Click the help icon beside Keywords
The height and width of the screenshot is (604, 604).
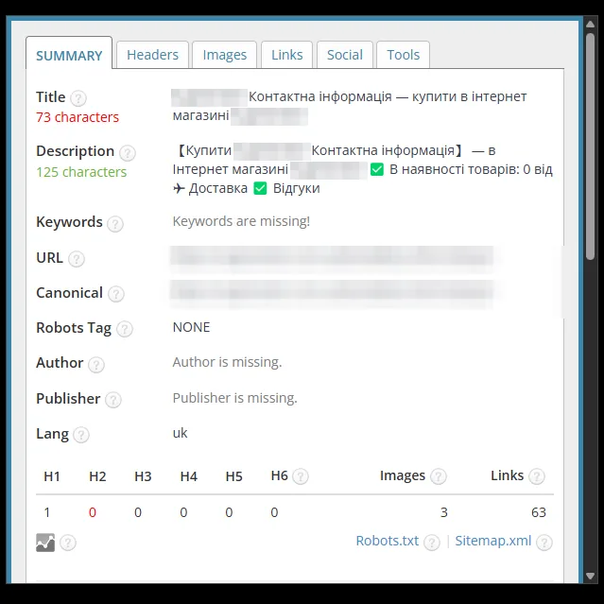click(114, 224)
